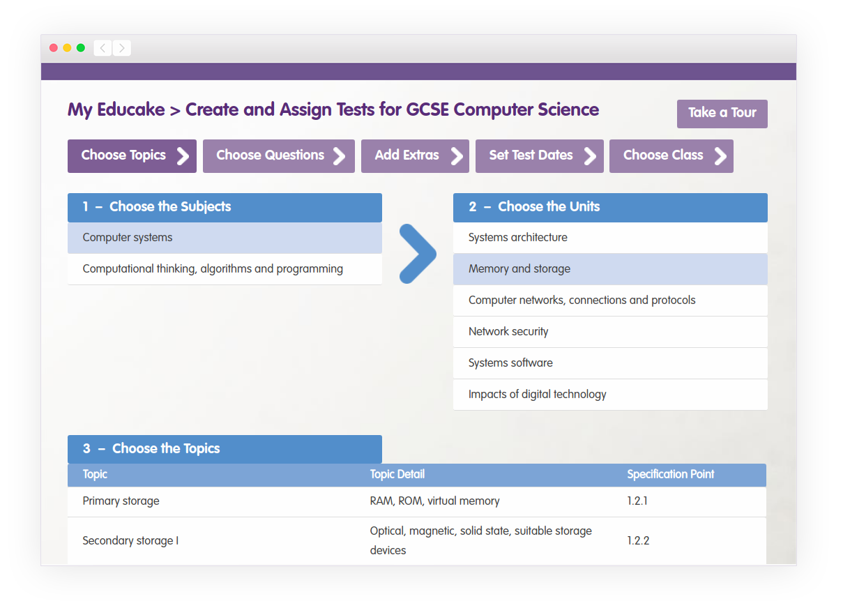This screenshot has width=850, height=601.
Task: Jump to the Choose Class step
Action: pyautogui.click(x=671, y=156)
